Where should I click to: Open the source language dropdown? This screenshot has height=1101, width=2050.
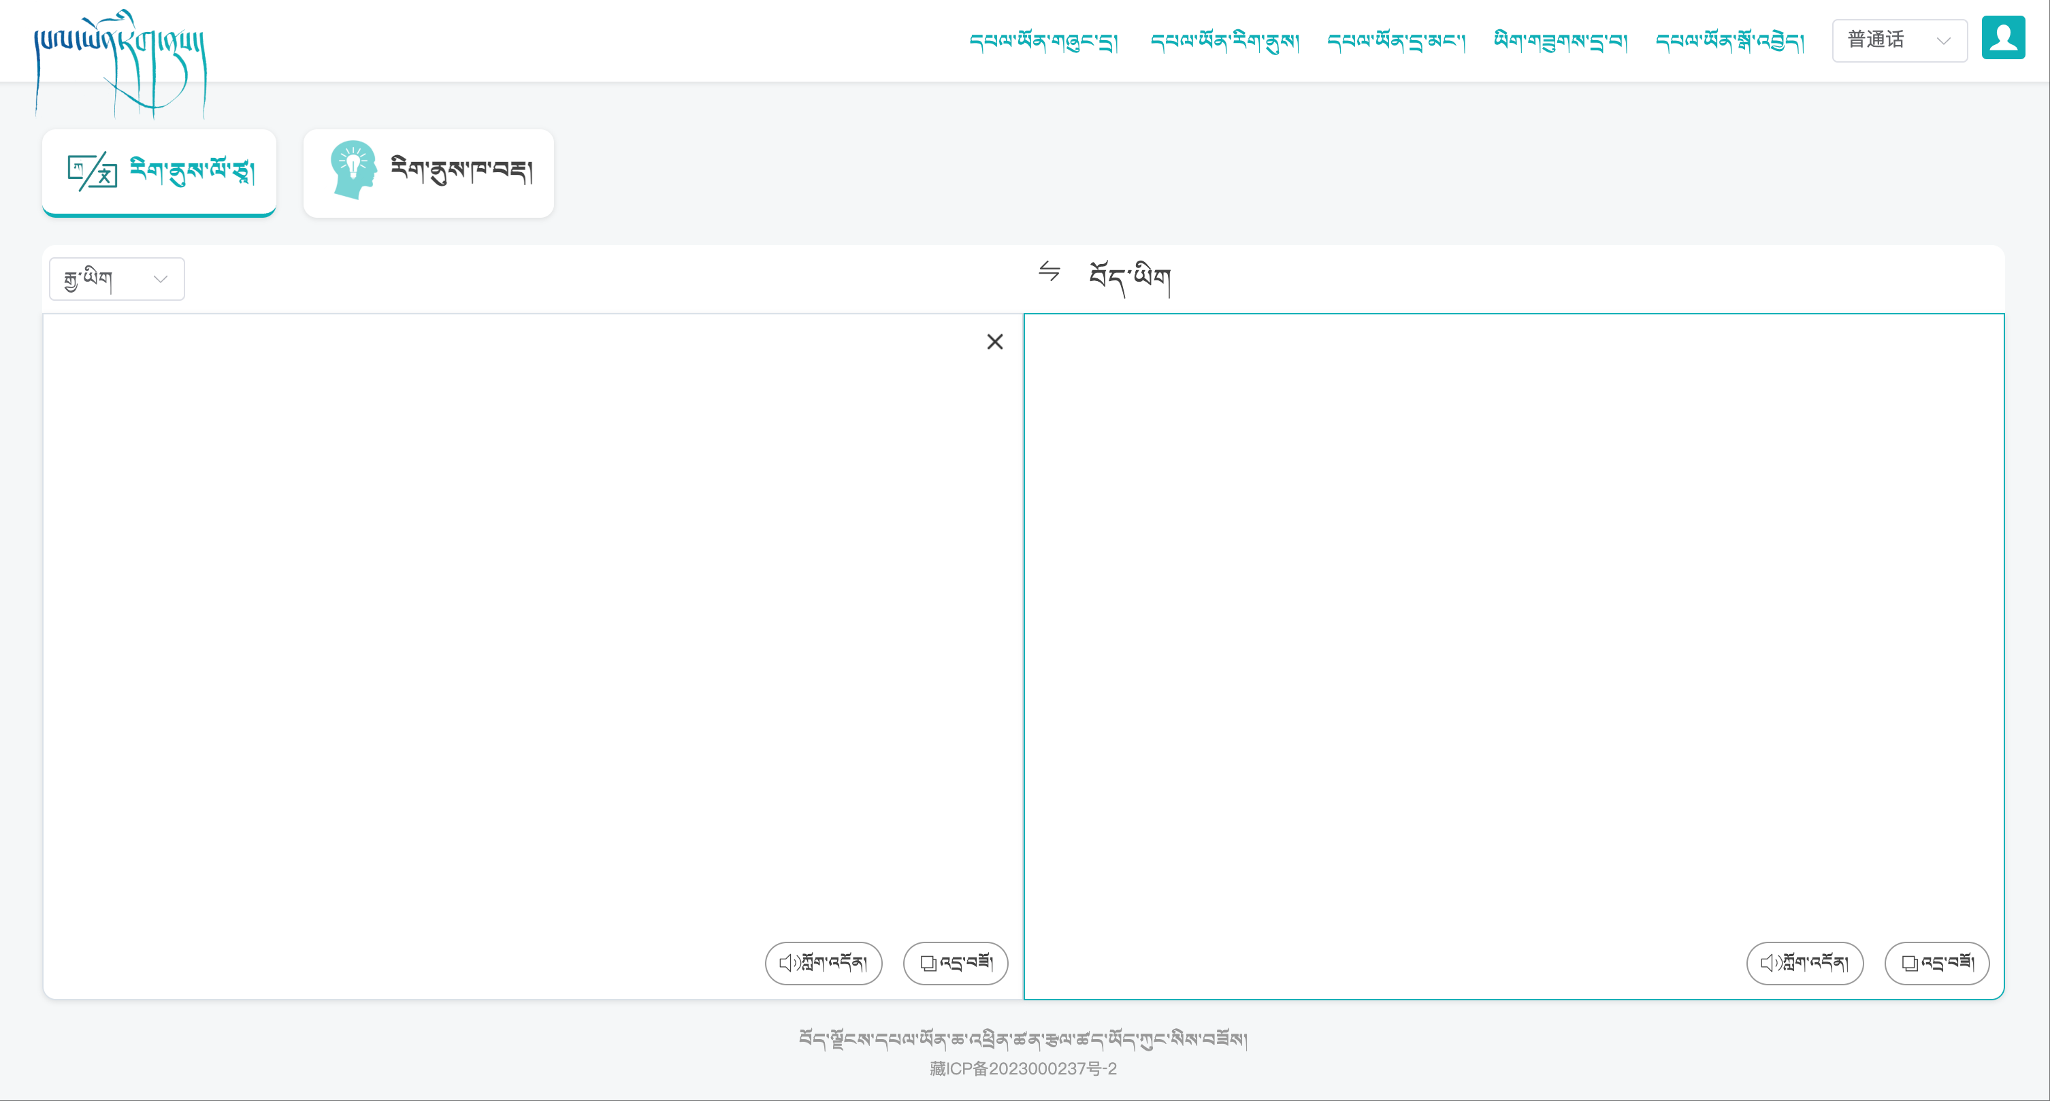coord(117,278)
